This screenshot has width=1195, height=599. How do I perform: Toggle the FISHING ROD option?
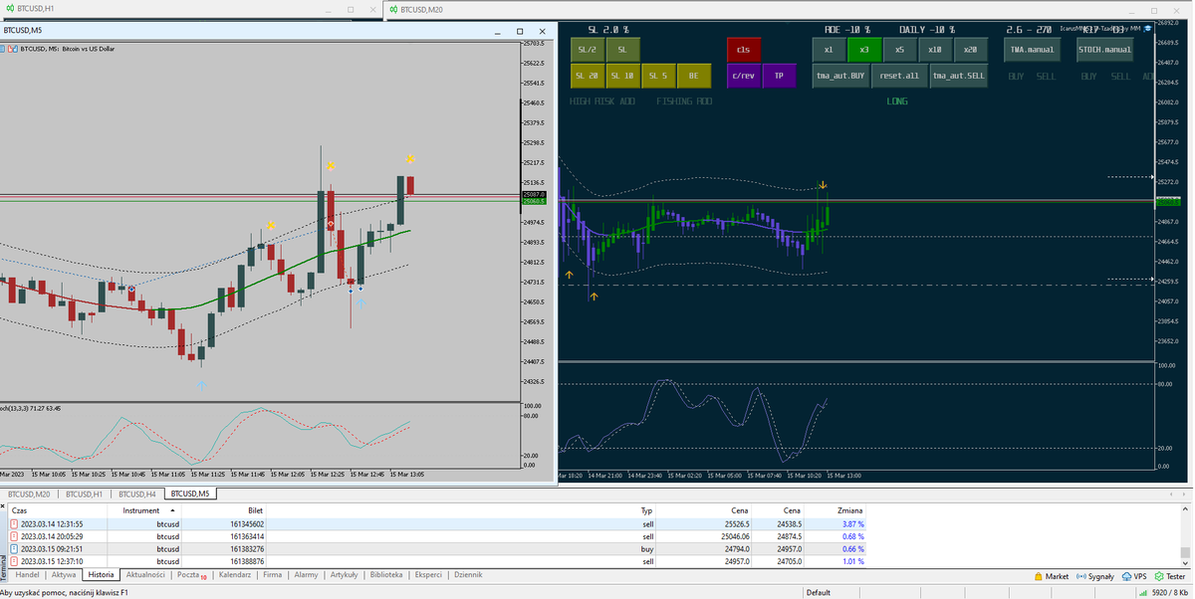pos(684,101)
